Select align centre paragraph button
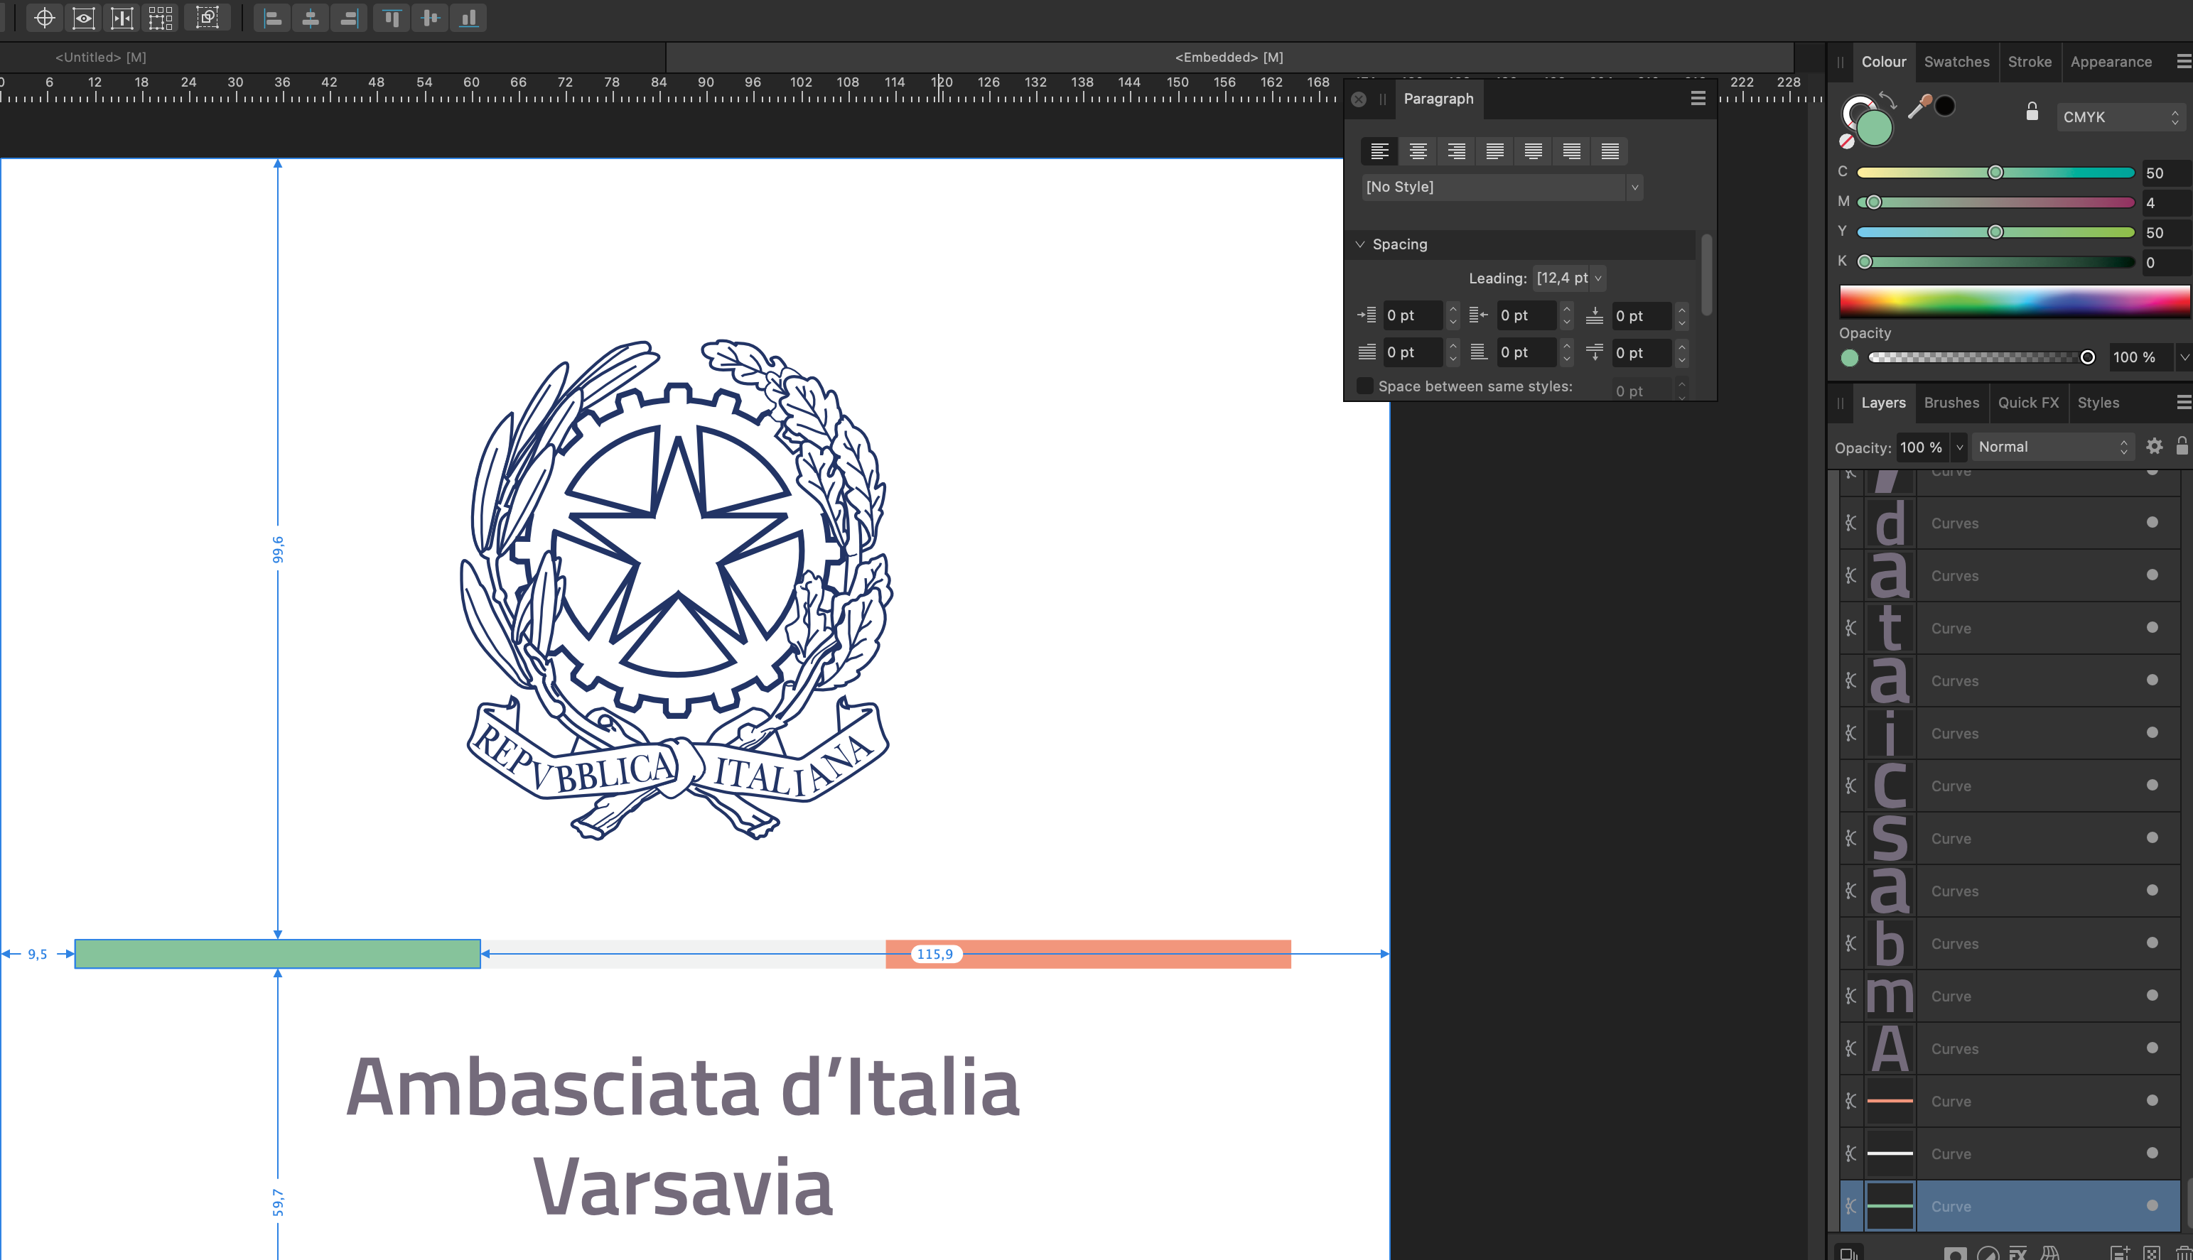The width and height of the screenshot is (2193, 1260). (x=1418, y=151)
